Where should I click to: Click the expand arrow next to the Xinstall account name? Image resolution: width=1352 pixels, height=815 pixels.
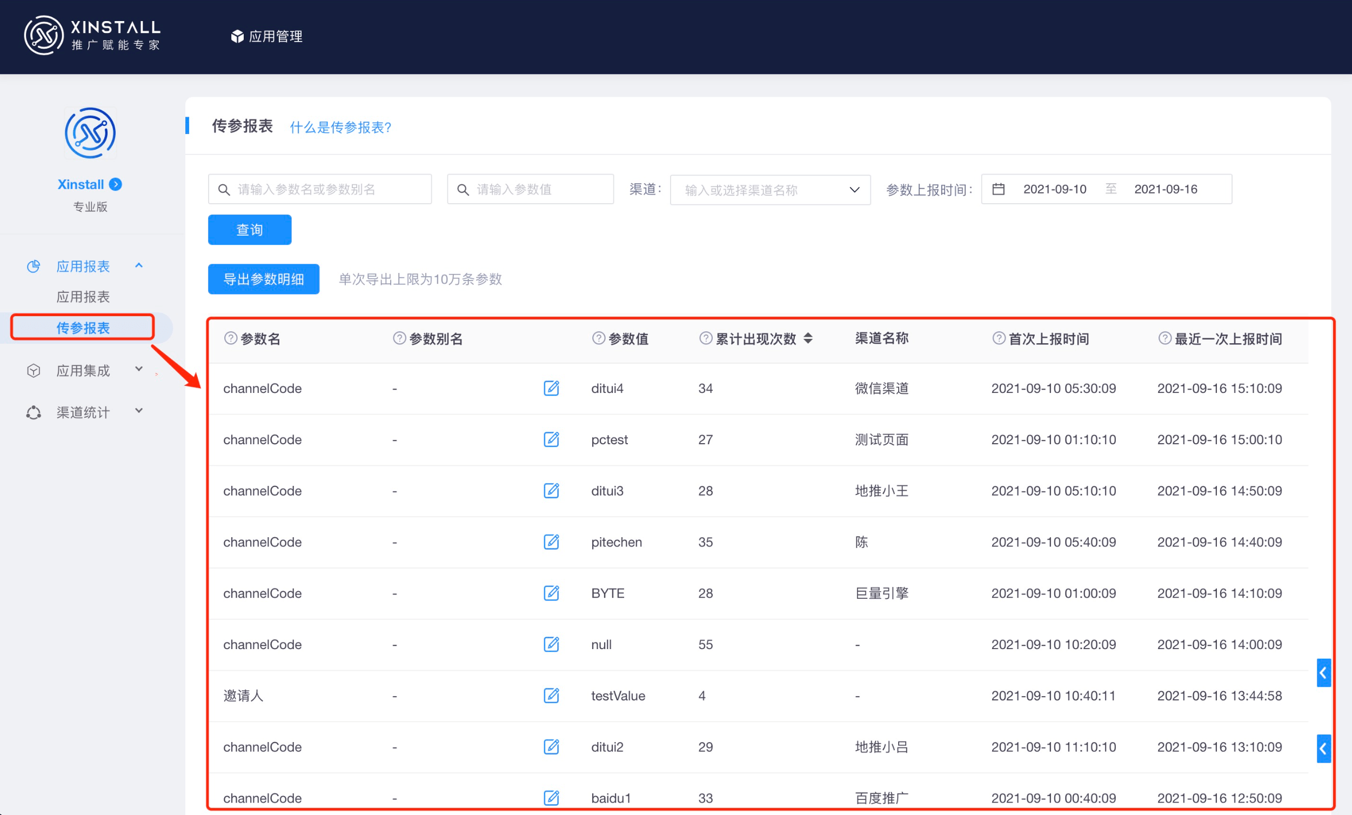click(116, 184)
